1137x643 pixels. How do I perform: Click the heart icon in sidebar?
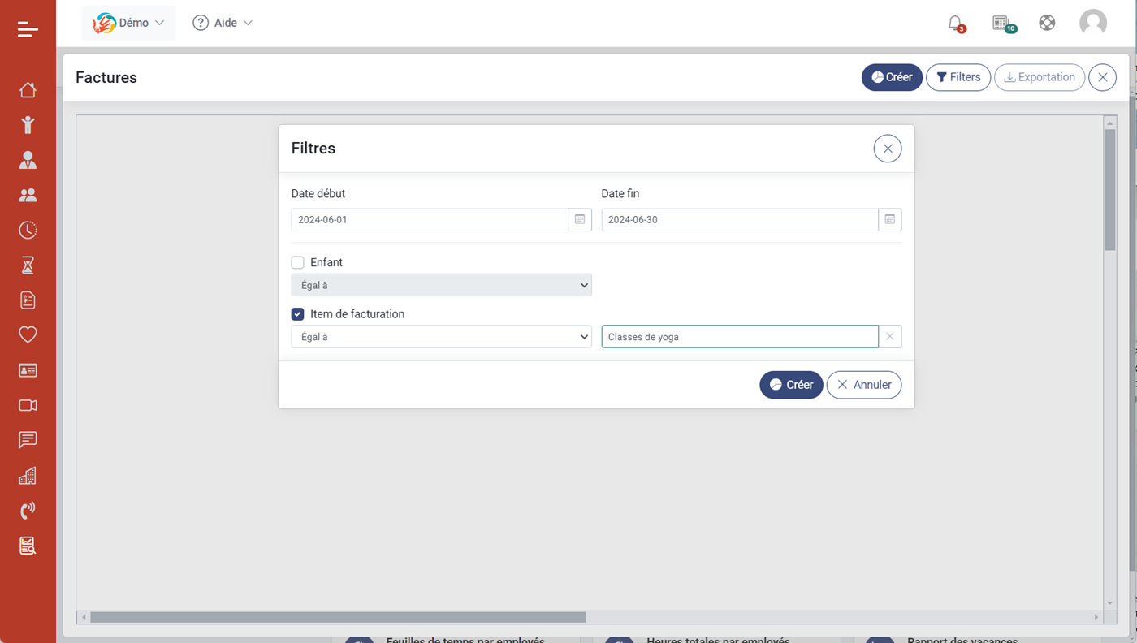click(x=28, y=334)
